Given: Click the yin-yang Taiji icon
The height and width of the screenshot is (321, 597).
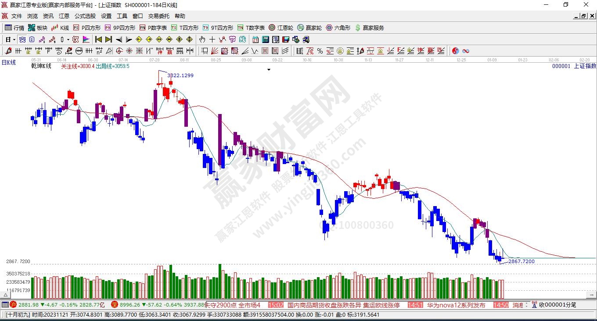Looking at the screenshot, I should tap(456, 51).
